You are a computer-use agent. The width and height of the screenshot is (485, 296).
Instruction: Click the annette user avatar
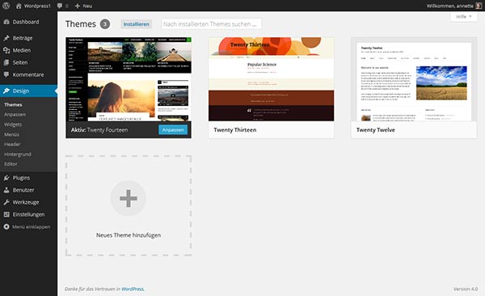coord(479,6)
